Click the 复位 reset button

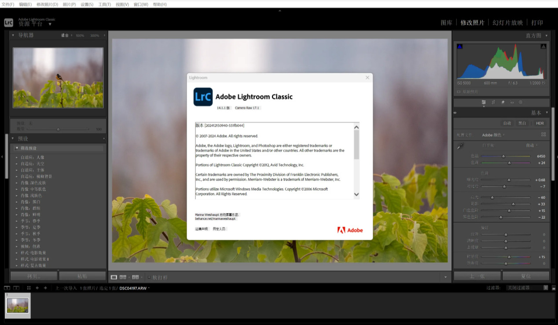(x=526, y=276)
